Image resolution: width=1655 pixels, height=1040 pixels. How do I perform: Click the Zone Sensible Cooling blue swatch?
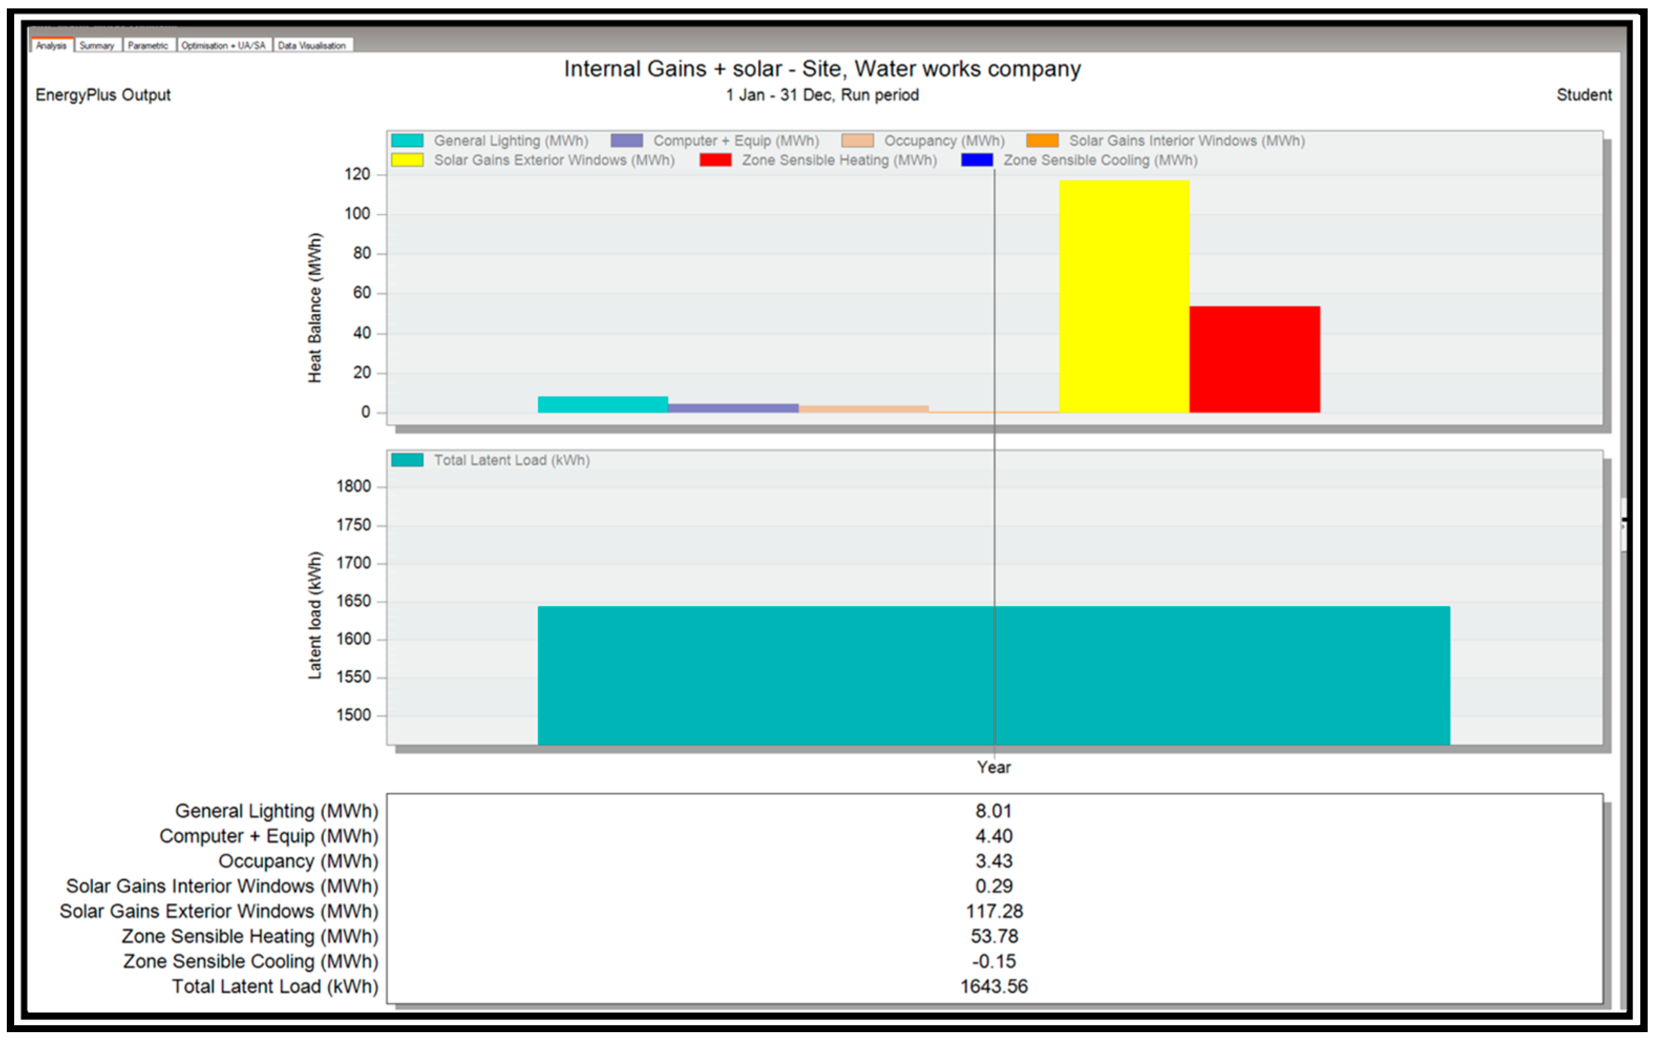click(977, 160)
